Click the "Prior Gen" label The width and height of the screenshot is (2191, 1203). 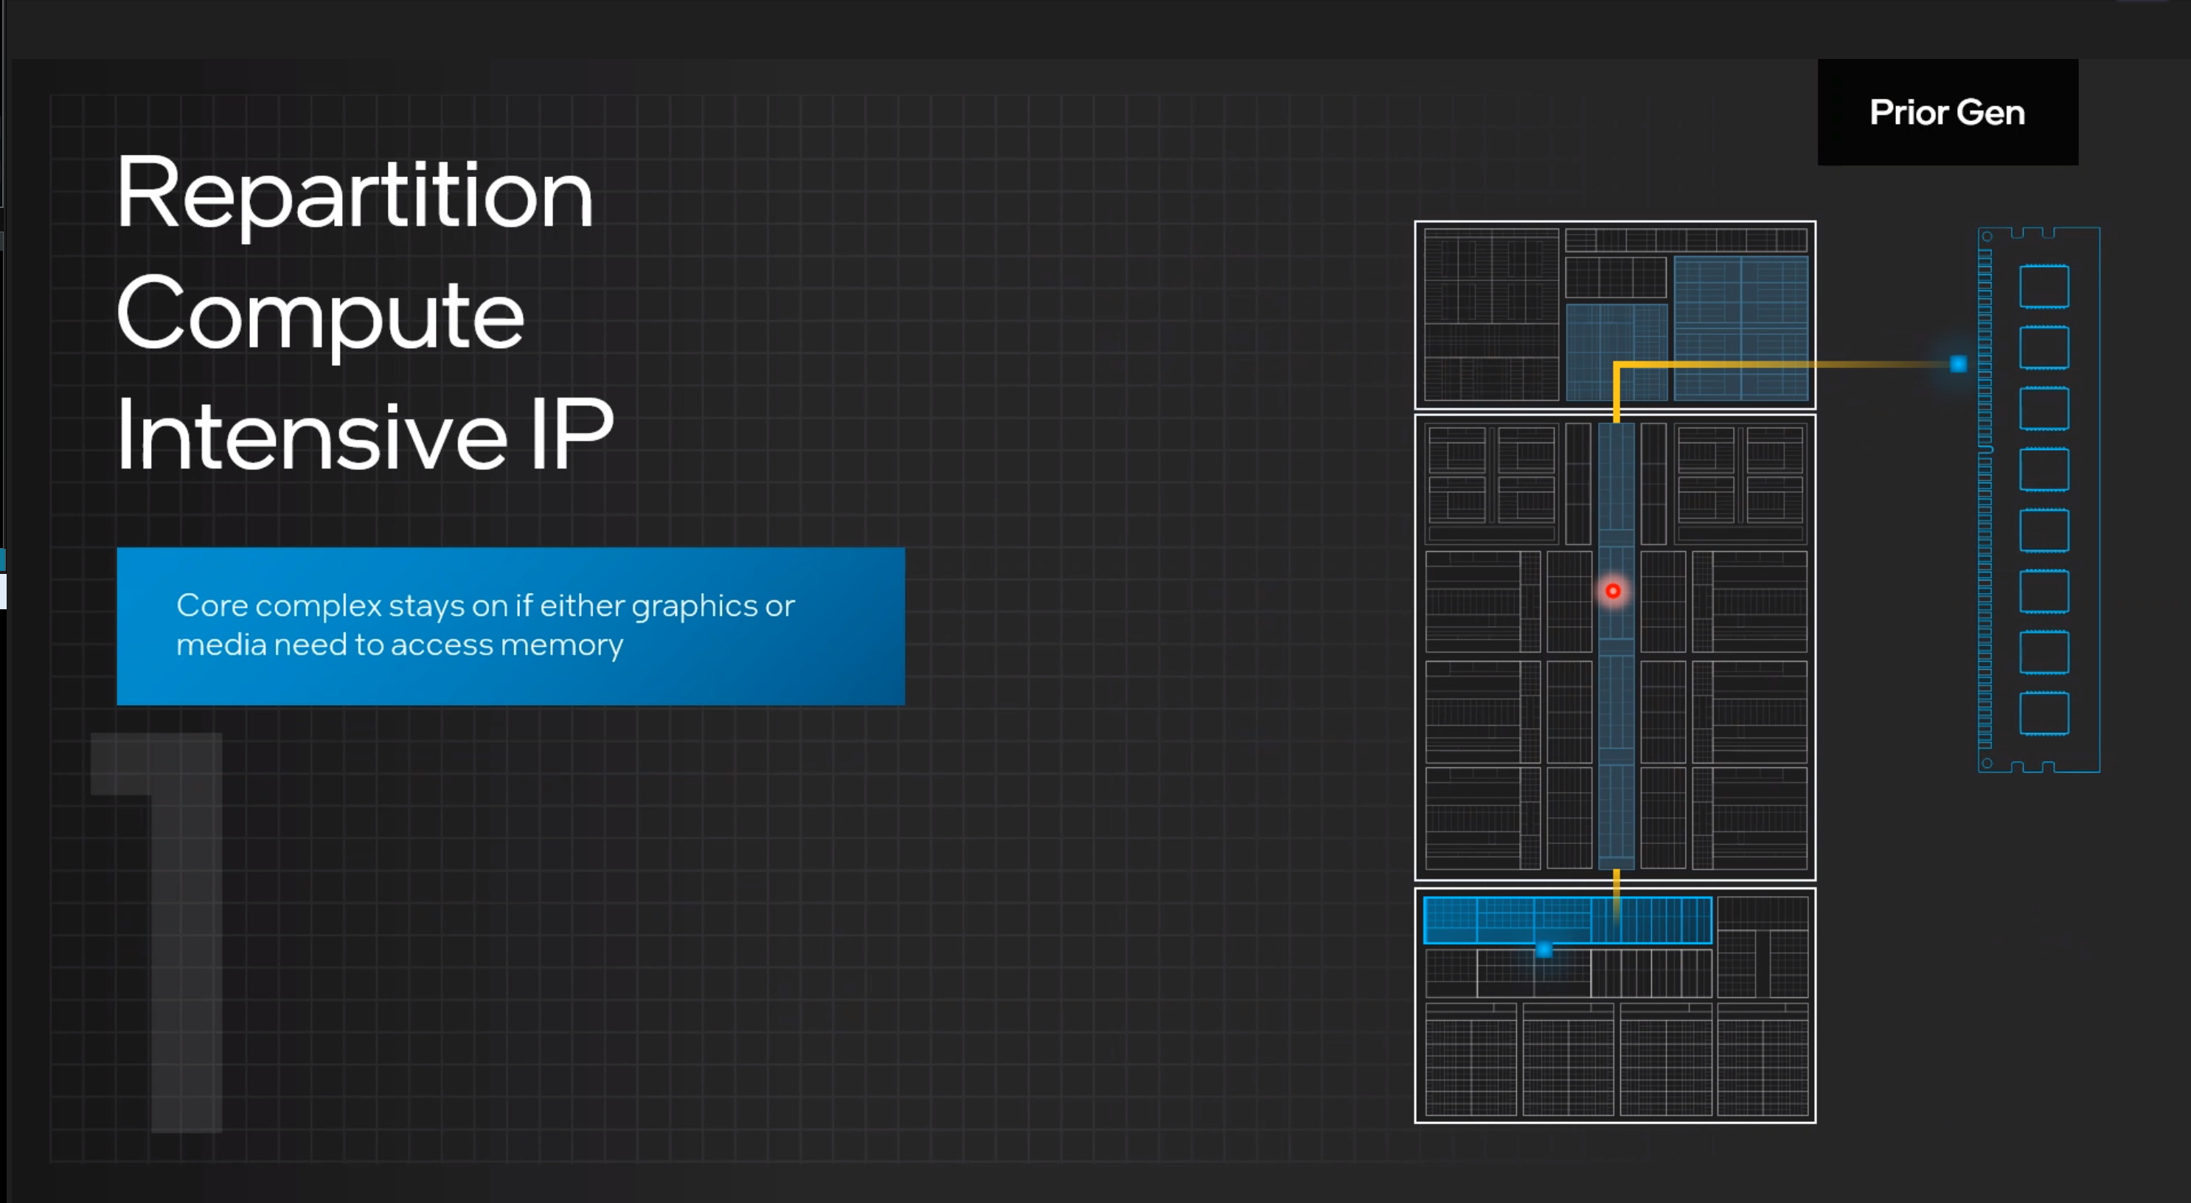click(1947, 112)
